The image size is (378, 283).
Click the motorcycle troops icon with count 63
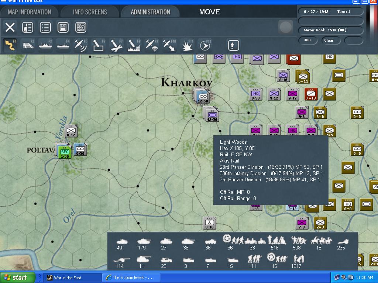(x=255, y=241)
